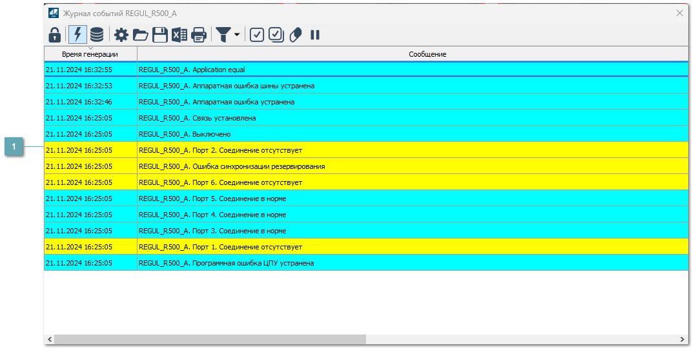The width and height of the screenshot is (694, 350).
Task: Close the Журнал событий window
Action: (x=679, y=13)
